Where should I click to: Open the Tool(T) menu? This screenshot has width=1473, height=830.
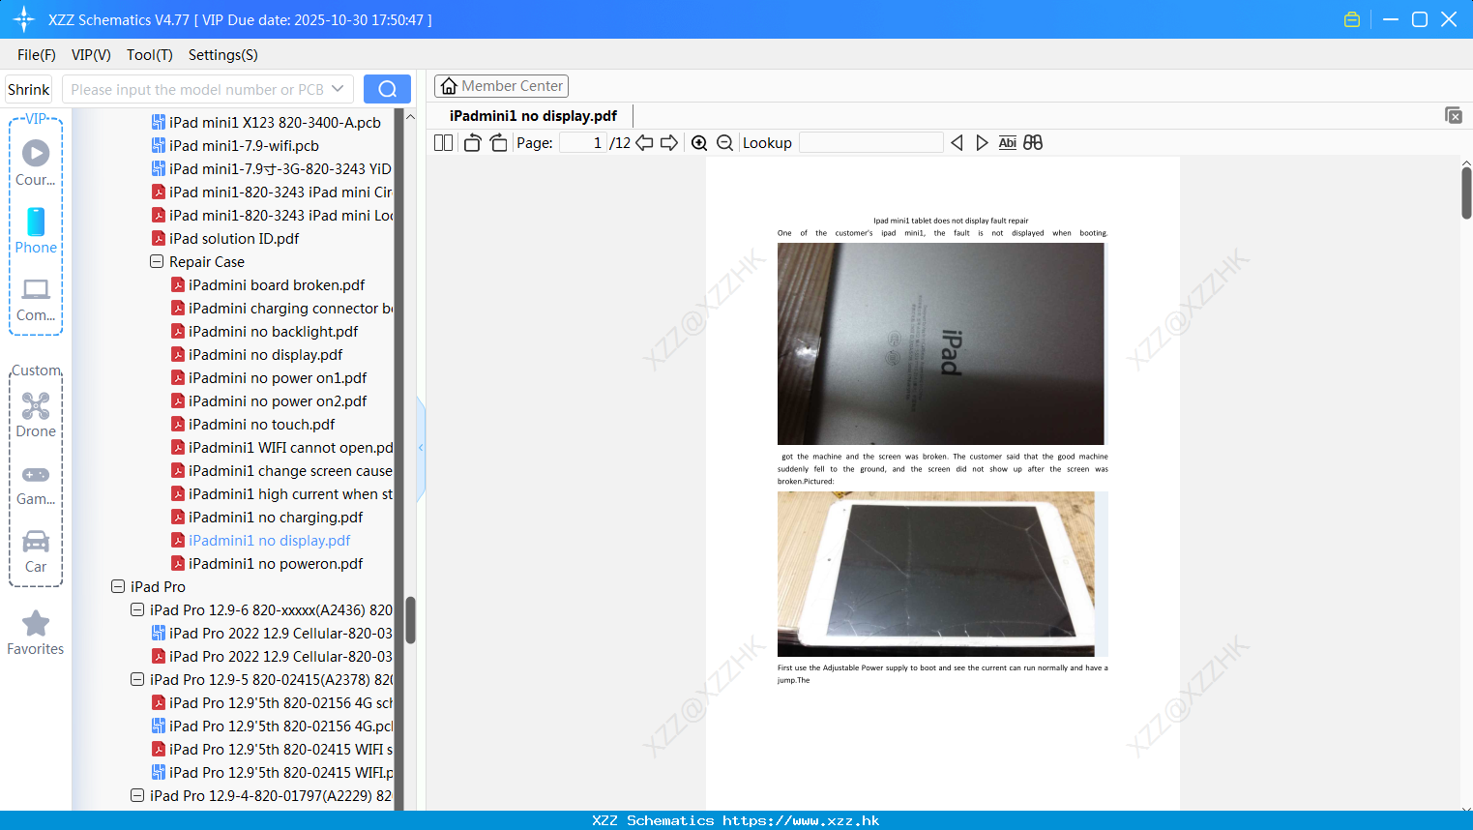pyautogui.click(x=150, y=55)
